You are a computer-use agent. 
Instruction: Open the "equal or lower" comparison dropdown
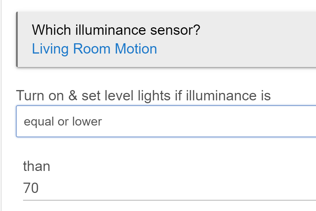pos(166,121)
